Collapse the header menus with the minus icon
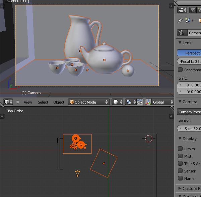 pyautogui.click(x=17, y=102)
